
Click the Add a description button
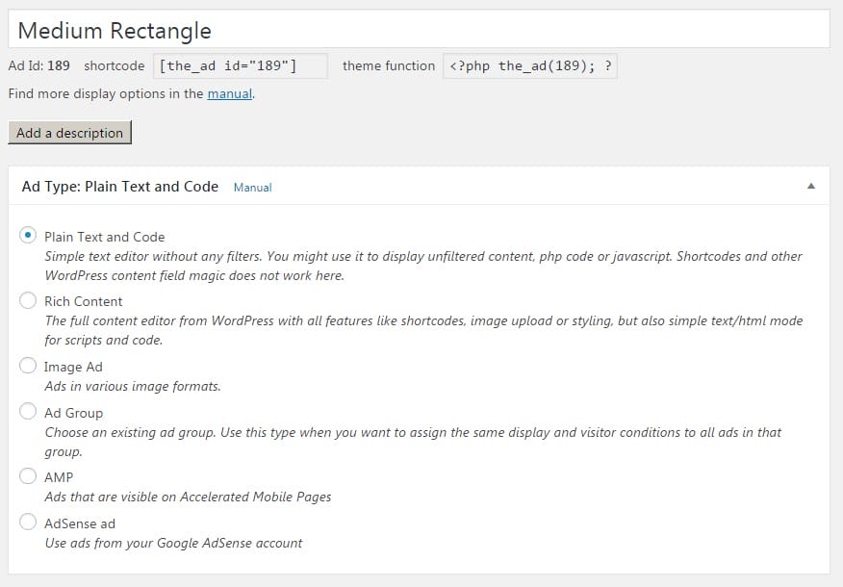point(69,133)
